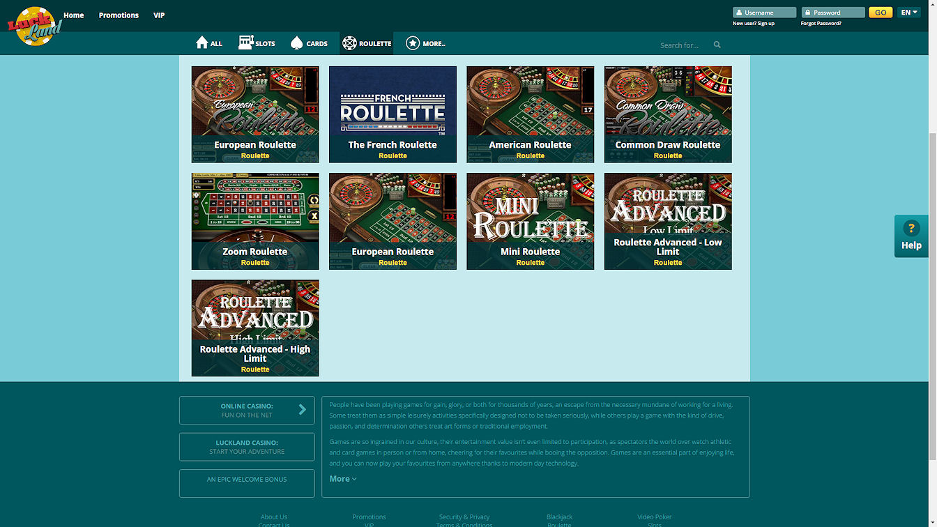Click the LuckLand casino logo

35,26
